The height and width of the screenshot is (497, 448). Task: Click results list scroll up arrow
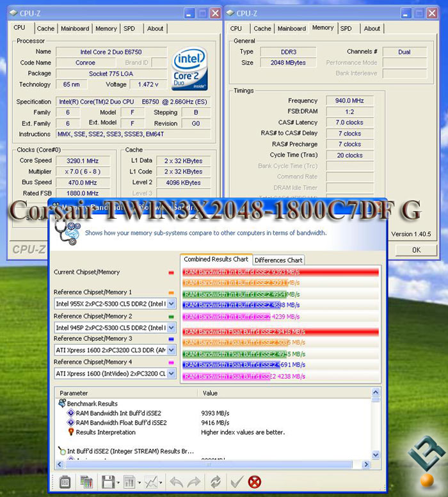tap(376, 392)
